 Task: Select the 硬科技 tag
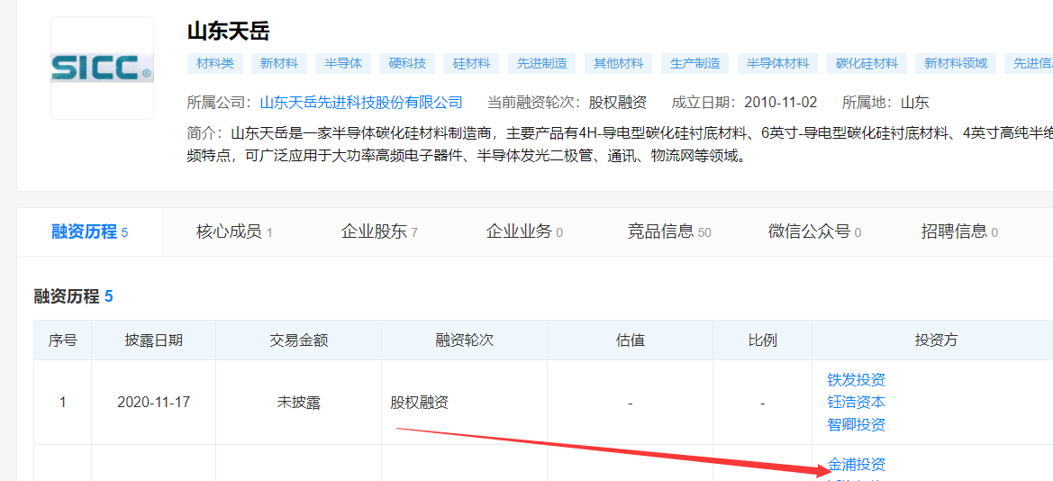pos(407,64)
